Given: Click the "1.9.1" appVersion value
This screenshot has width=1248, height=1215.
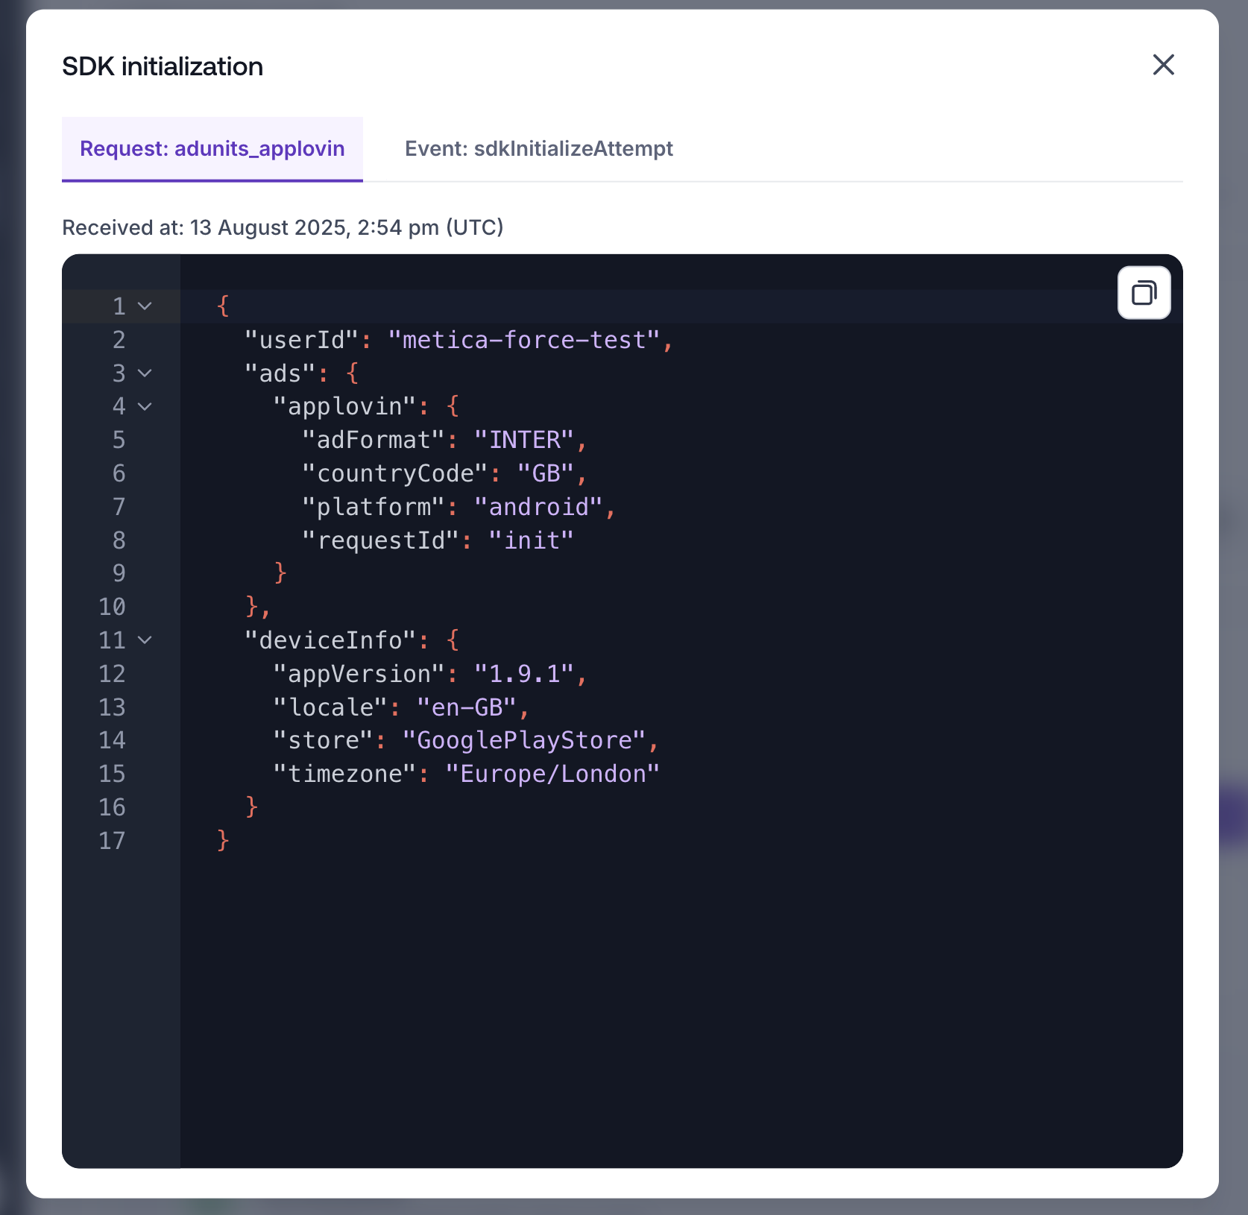Looking at the screenshot, I should (524, 674).
